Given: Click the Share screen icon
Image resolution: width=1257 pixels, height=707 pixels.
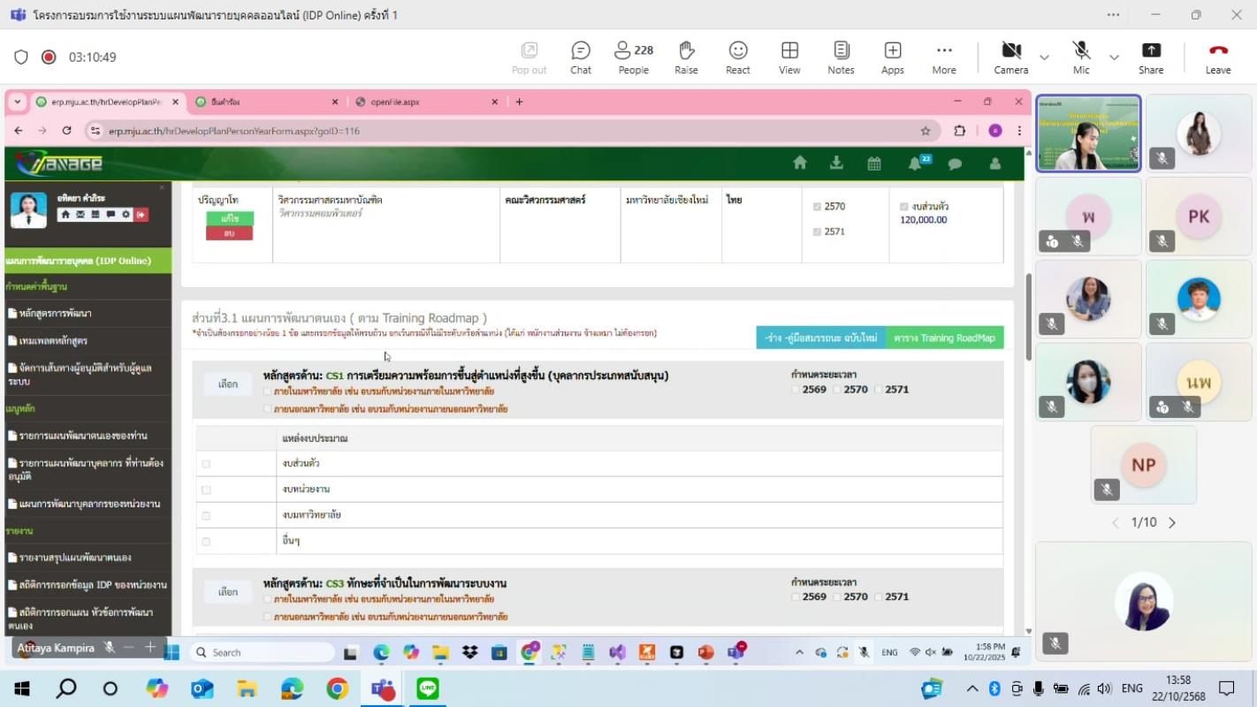Looking at the screenshot, I should click(1150, 57).
